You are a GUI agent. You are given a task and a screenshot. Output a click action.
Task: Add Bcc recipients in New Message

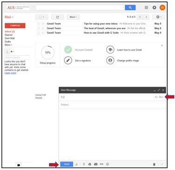coord(161,97)
